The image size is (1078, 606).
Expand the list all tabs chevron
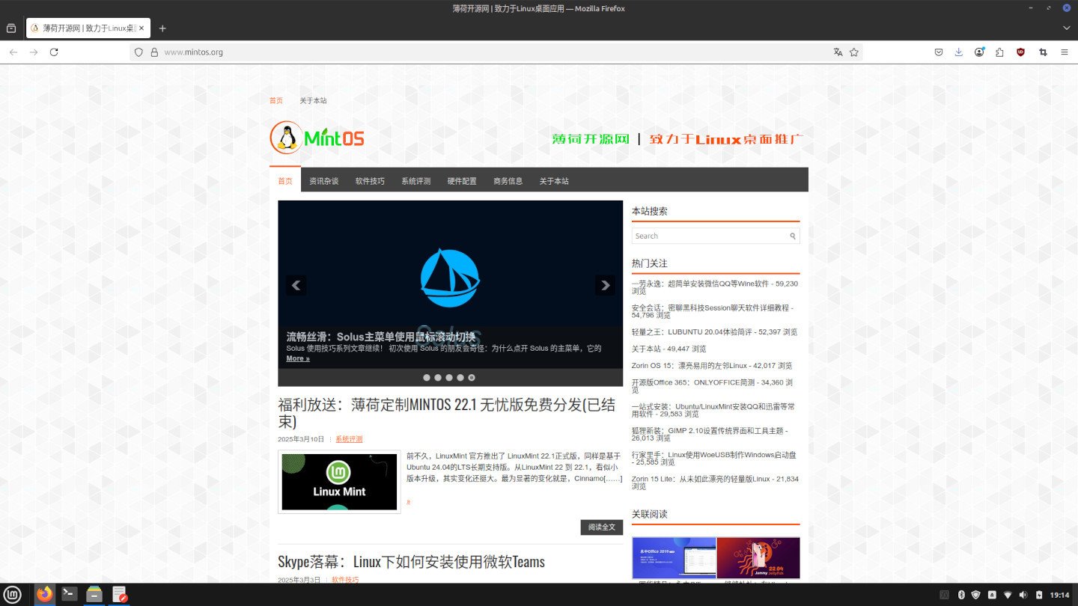(x=1067, y=28)
